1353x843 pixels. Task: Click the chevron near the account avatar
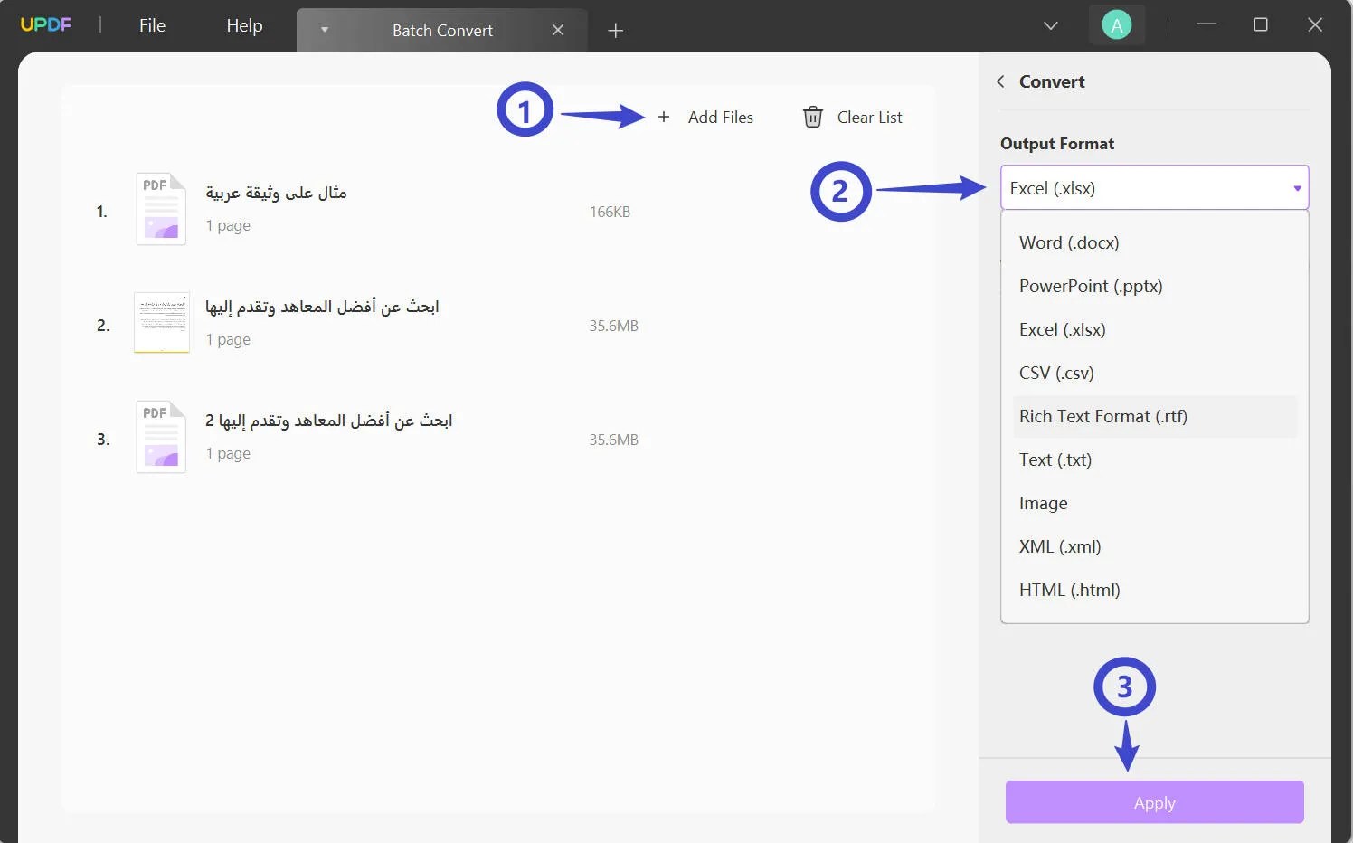coord(1050,25)
